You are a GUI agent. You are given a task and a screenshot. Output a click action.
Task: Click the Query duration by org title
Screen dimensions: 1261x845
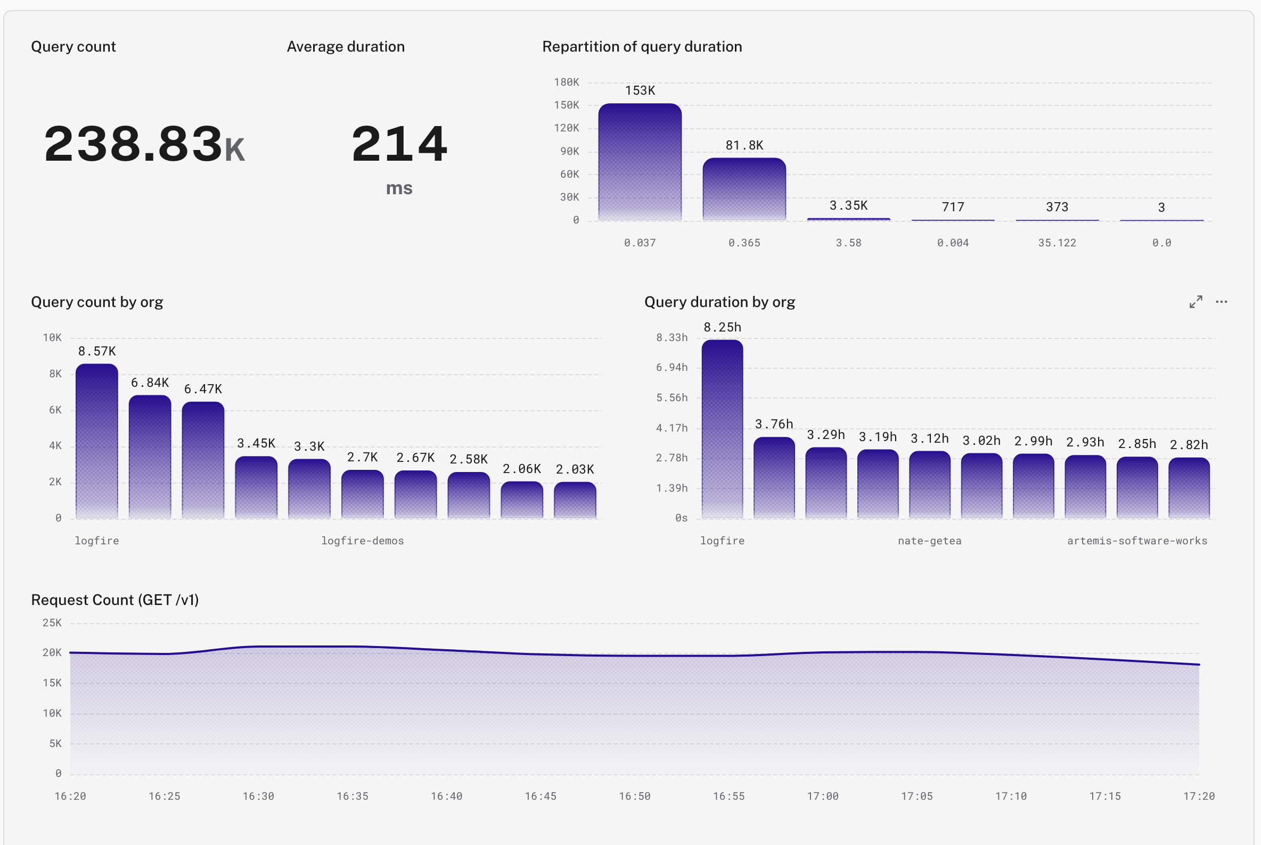(719, 302)
